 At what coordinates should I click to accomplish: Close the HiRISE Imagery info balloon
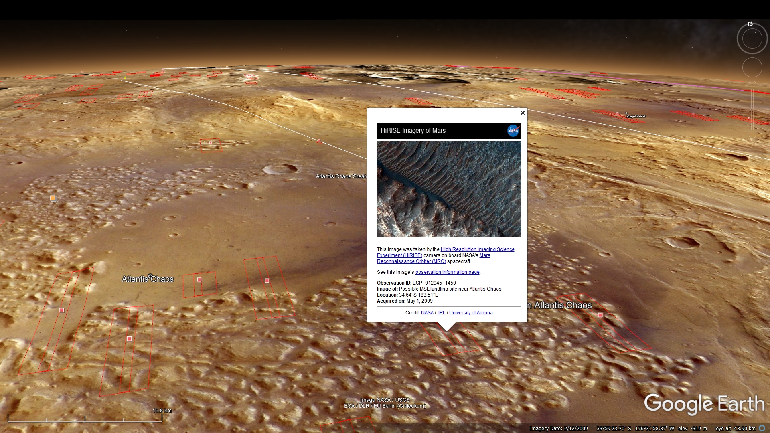[x=523, y=113]
